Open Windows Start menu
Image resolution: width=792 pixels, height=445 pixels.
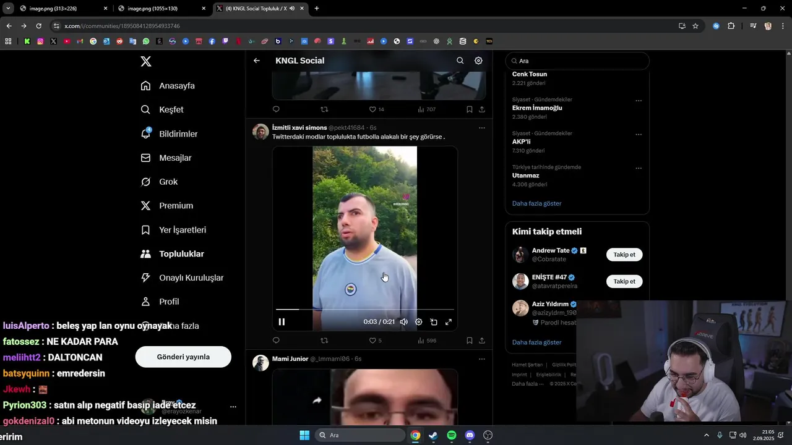(x=304, y=435)
